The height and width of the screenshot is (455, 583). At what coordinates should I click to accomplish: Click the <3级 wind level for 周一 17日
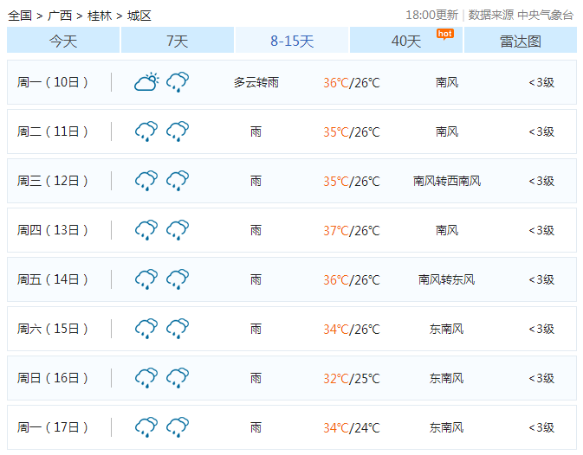click(541, 428)
